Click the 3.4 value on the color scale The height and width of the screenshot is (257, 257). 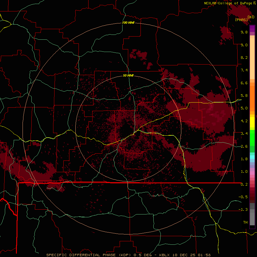point(244,134)
